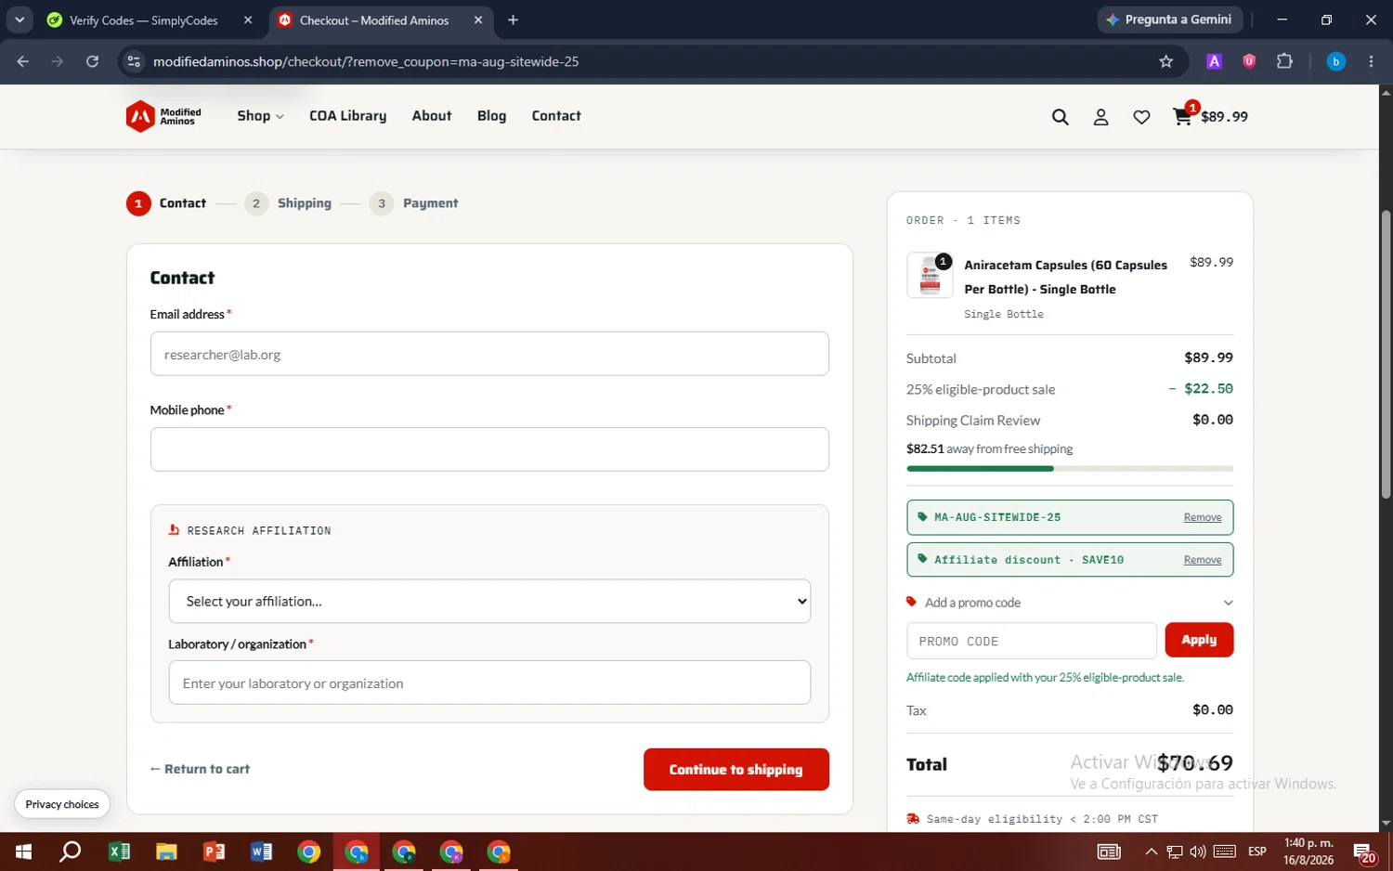Screen dimensions: 1393x871
Task: Click the Modified Aminos logo
Action: (164, 116)
